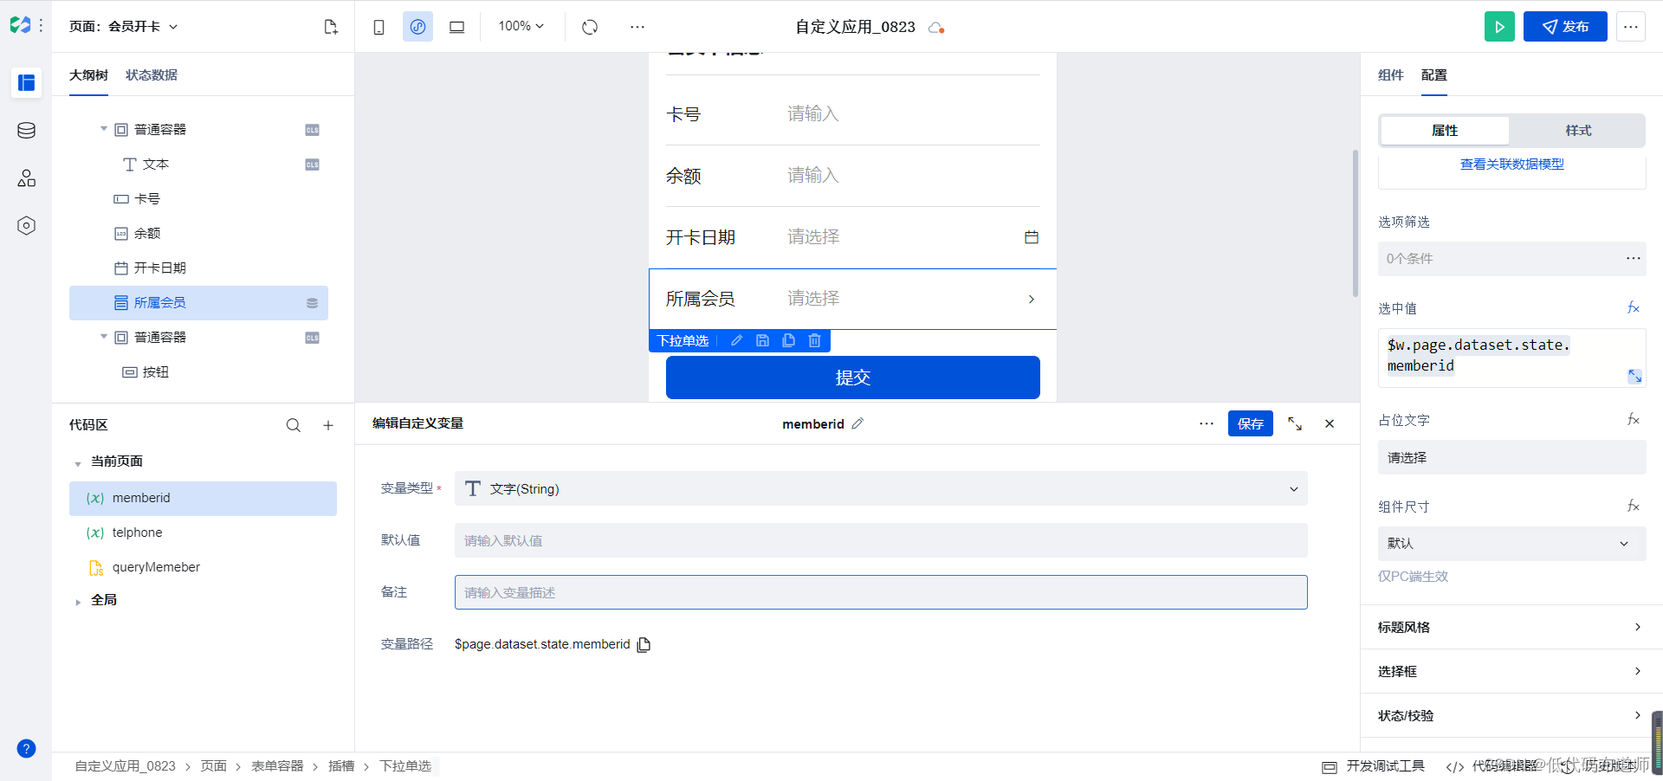Screen dimensions: 1663x781
Task: Search in the code area
Action: 294,425
